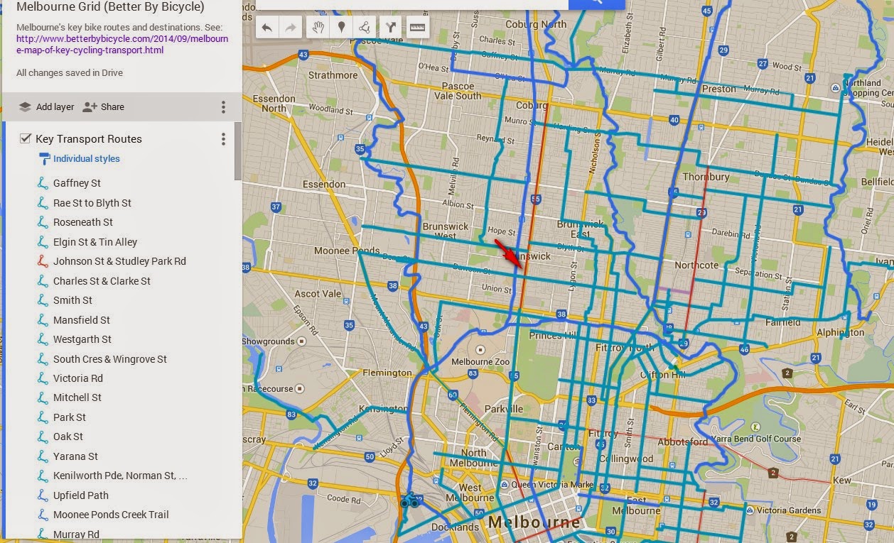
Task: Click the blue bicycle icon near Docklands
Action: coord(411,500)
